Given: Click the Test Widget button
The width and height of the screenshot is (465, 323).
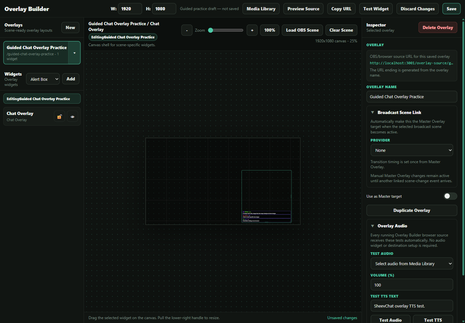Looking at the screenshot, I should pos(376,9).
